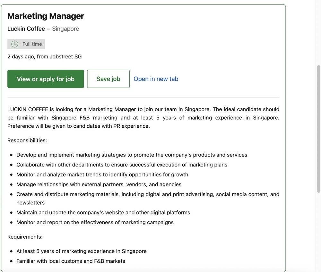Screen dimensions: 321x272
Task: Click the clock icon beside Full time
Action: pos(15,44)
